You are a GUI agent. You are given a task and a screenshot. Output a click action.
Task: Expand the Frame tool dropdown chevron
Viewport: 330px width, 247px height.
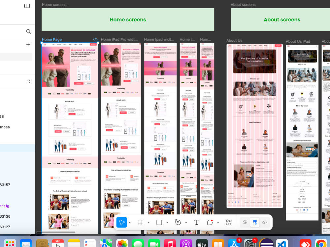(x=148, y=222)
